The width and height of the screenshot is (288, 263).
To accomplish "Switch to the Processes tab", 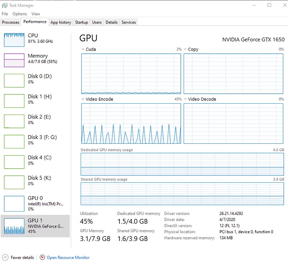I will click(11, 22).
